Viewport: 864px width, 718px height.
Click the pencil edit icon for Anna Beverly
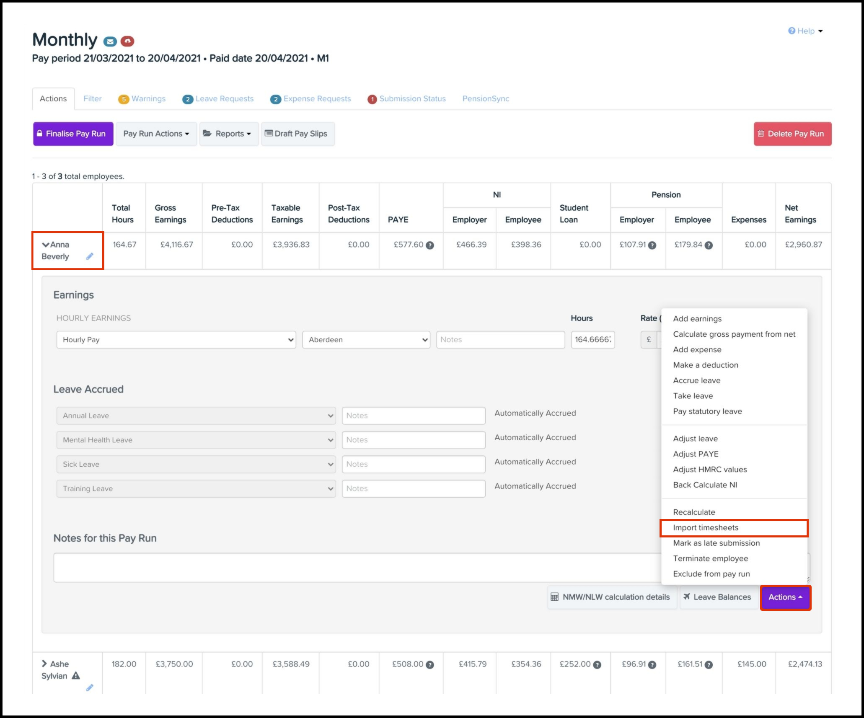pos(90,256)
